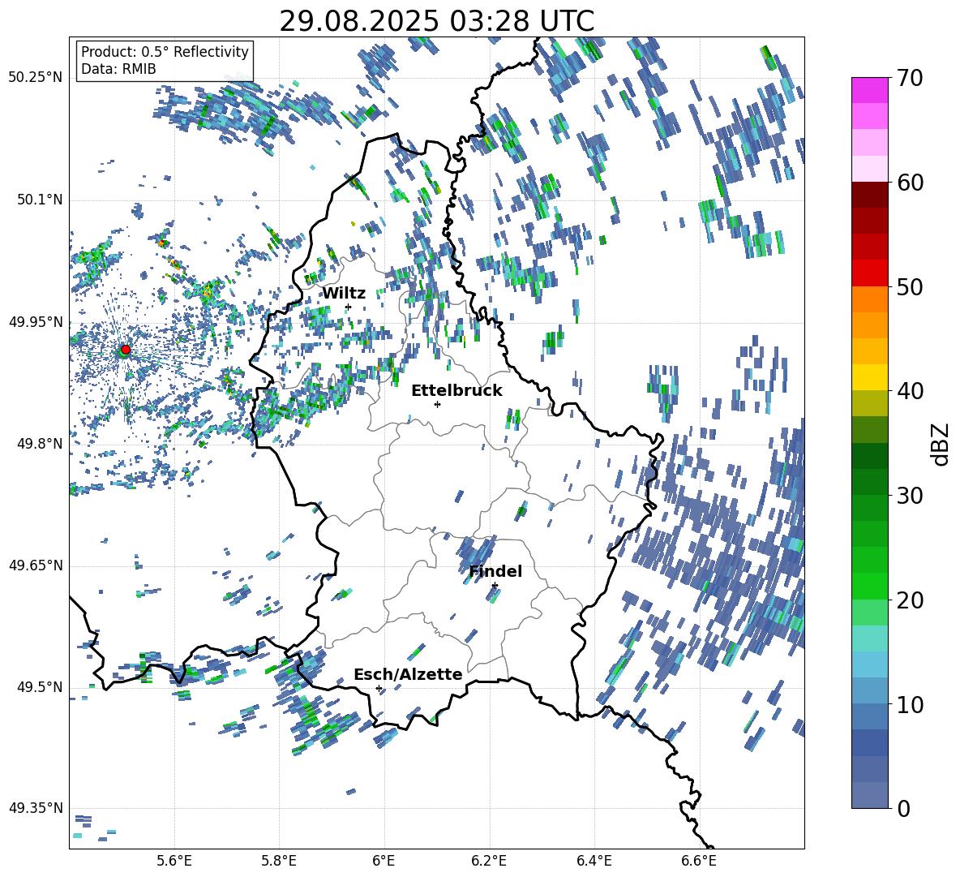Click the 20 value on colorbar

coord(910,600)
